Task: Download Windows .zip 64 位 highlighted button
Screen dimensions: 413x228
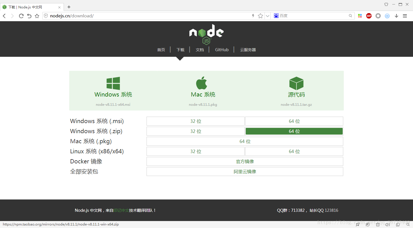Action: point(294,131)
